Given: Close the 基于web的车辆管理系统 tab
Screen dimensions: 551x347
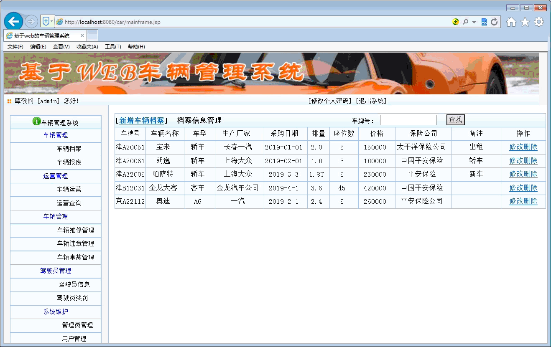Looking at the screenshot, I should pyautogui.click(x=82, y=36).
